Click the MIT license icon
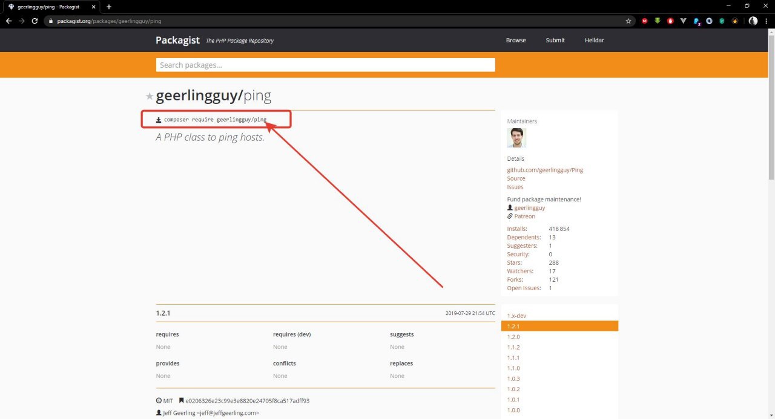The width and height of the screenshot is (775, 419). [x=159, y=401]
